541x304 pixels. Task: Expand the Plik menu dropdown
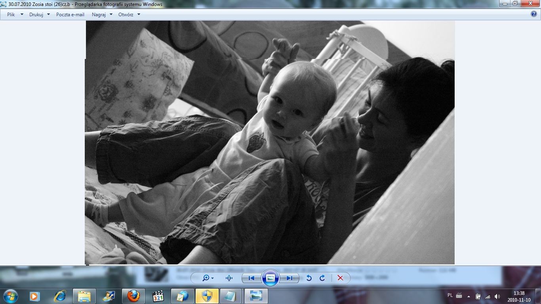(15, 15)
